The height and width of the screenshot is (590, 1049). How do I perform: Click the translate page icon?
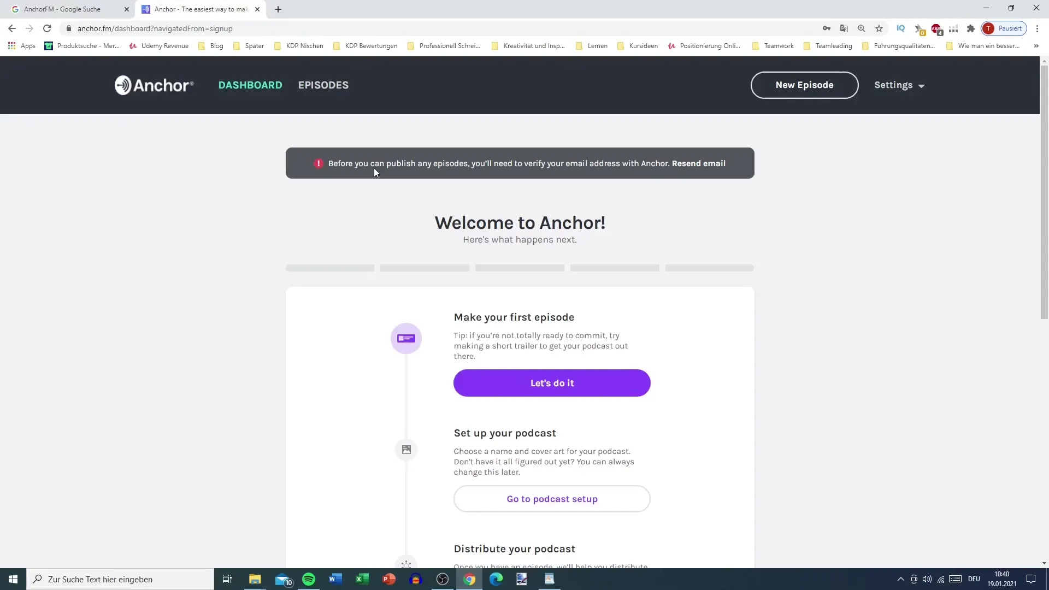click(x=844, y=28)
